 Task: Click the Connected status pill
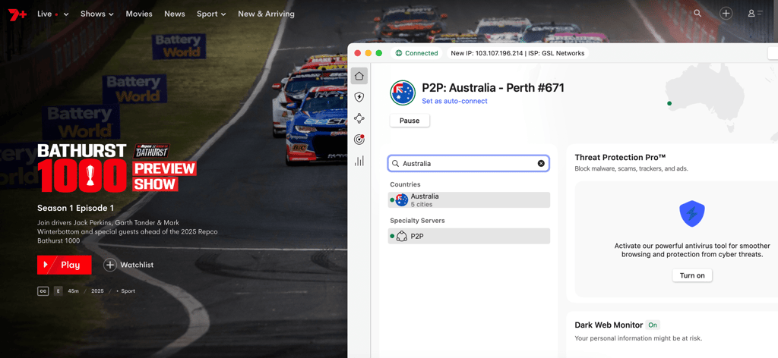click(417, 54)
